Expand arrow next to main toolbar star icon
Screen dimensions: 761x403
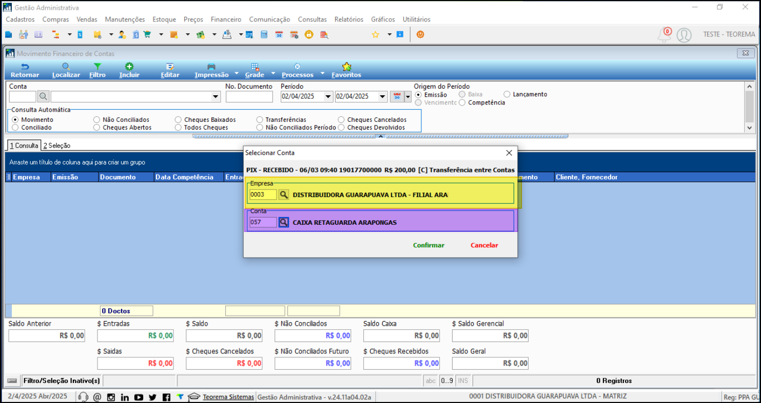click(389, 35)
